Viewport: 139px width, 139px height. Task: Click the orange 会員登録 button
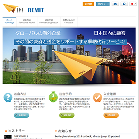point(88,4)
